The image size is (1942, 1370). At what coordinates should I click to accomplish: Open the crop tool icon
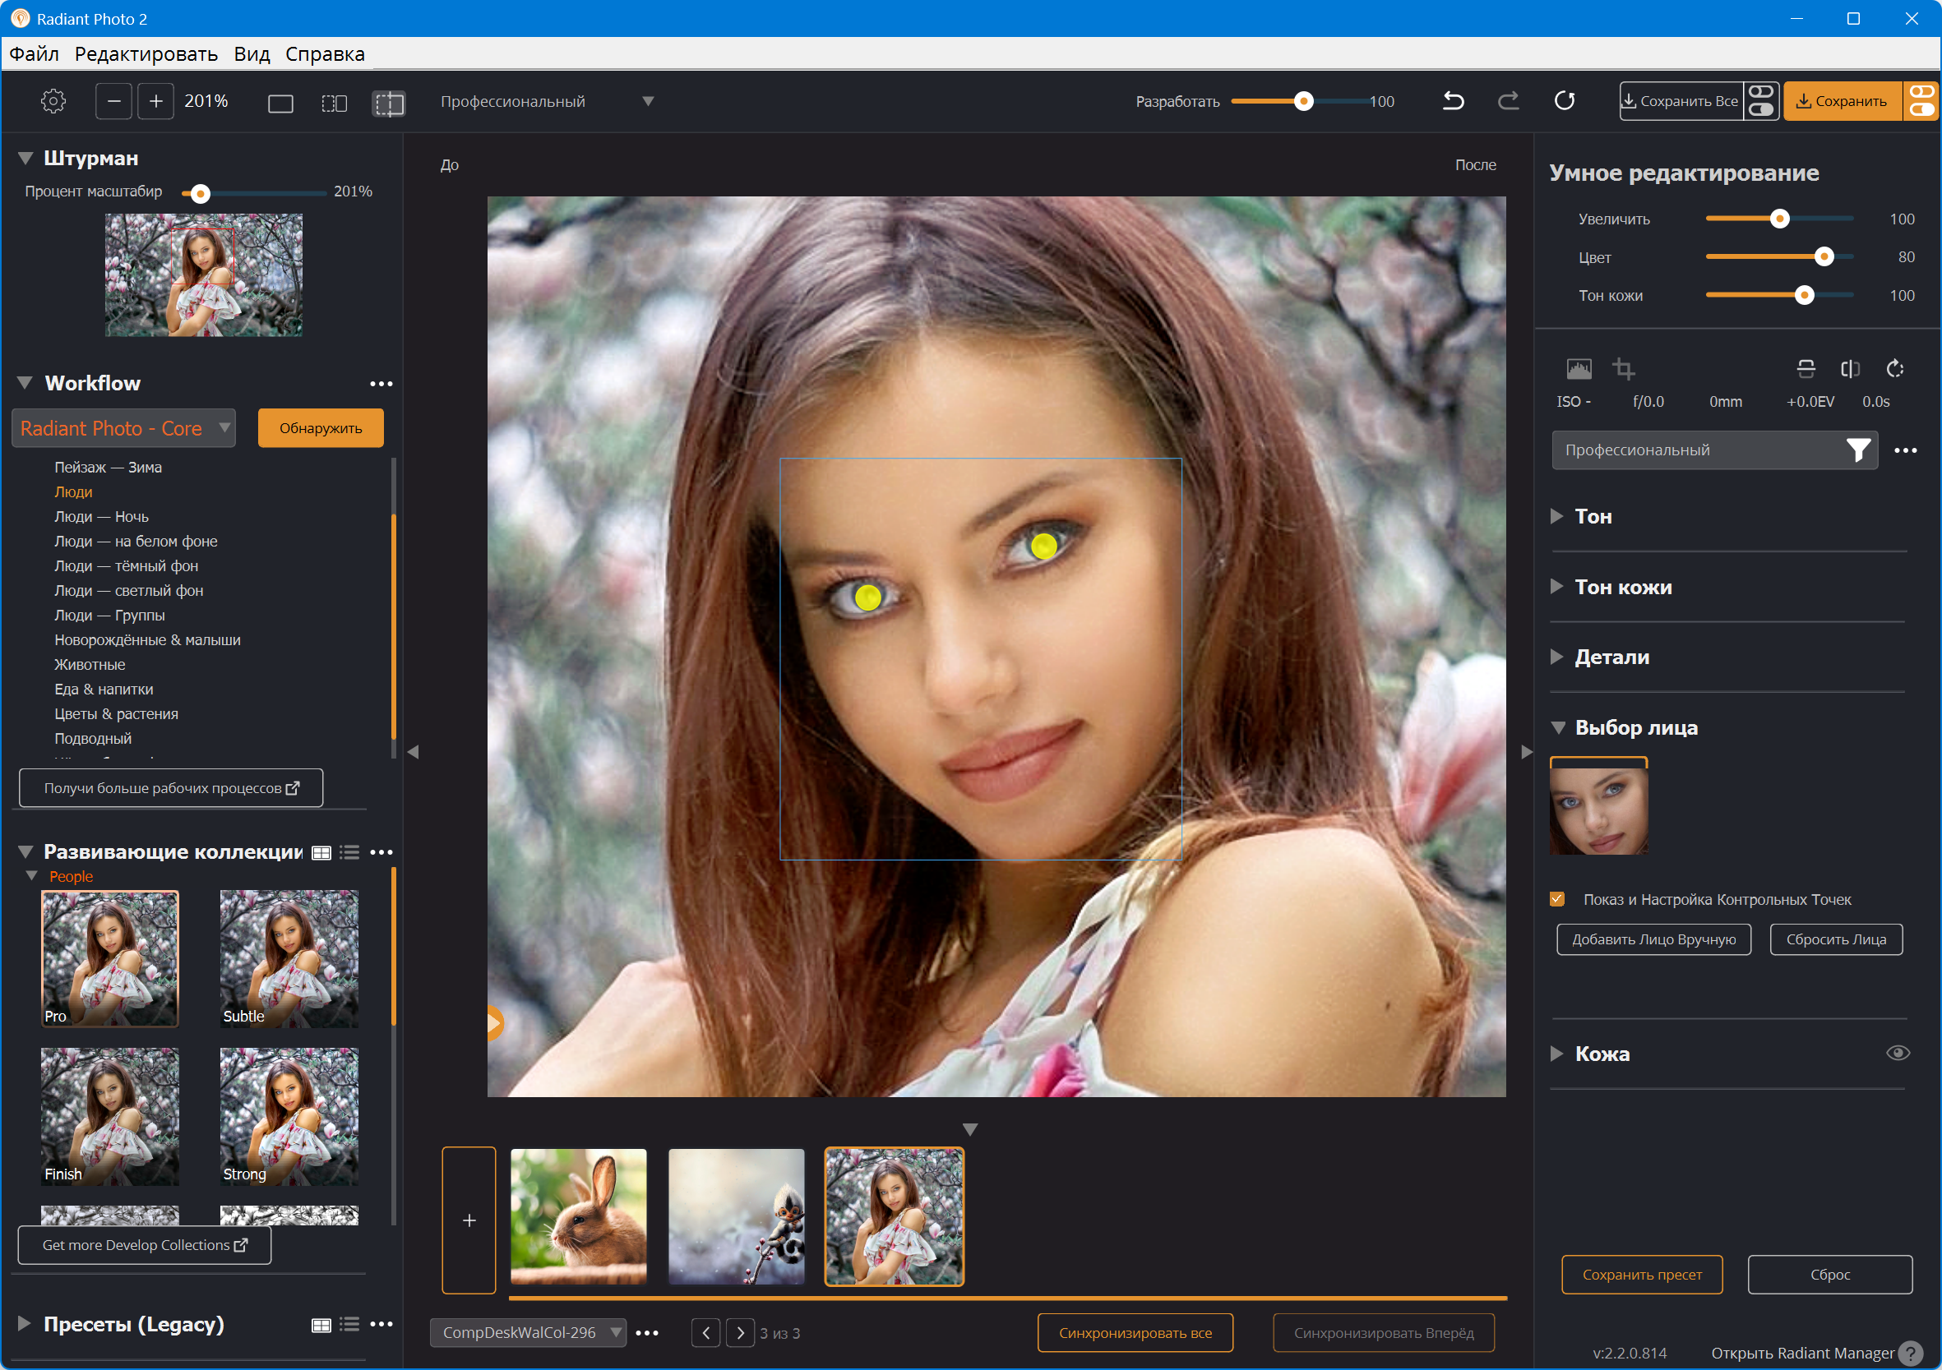coord(1622,369)
